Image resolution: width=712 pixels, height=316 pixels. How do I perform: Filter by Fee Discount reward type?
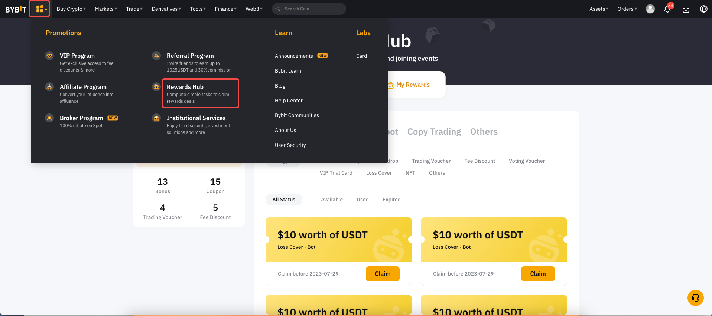[x=479, y=161]
